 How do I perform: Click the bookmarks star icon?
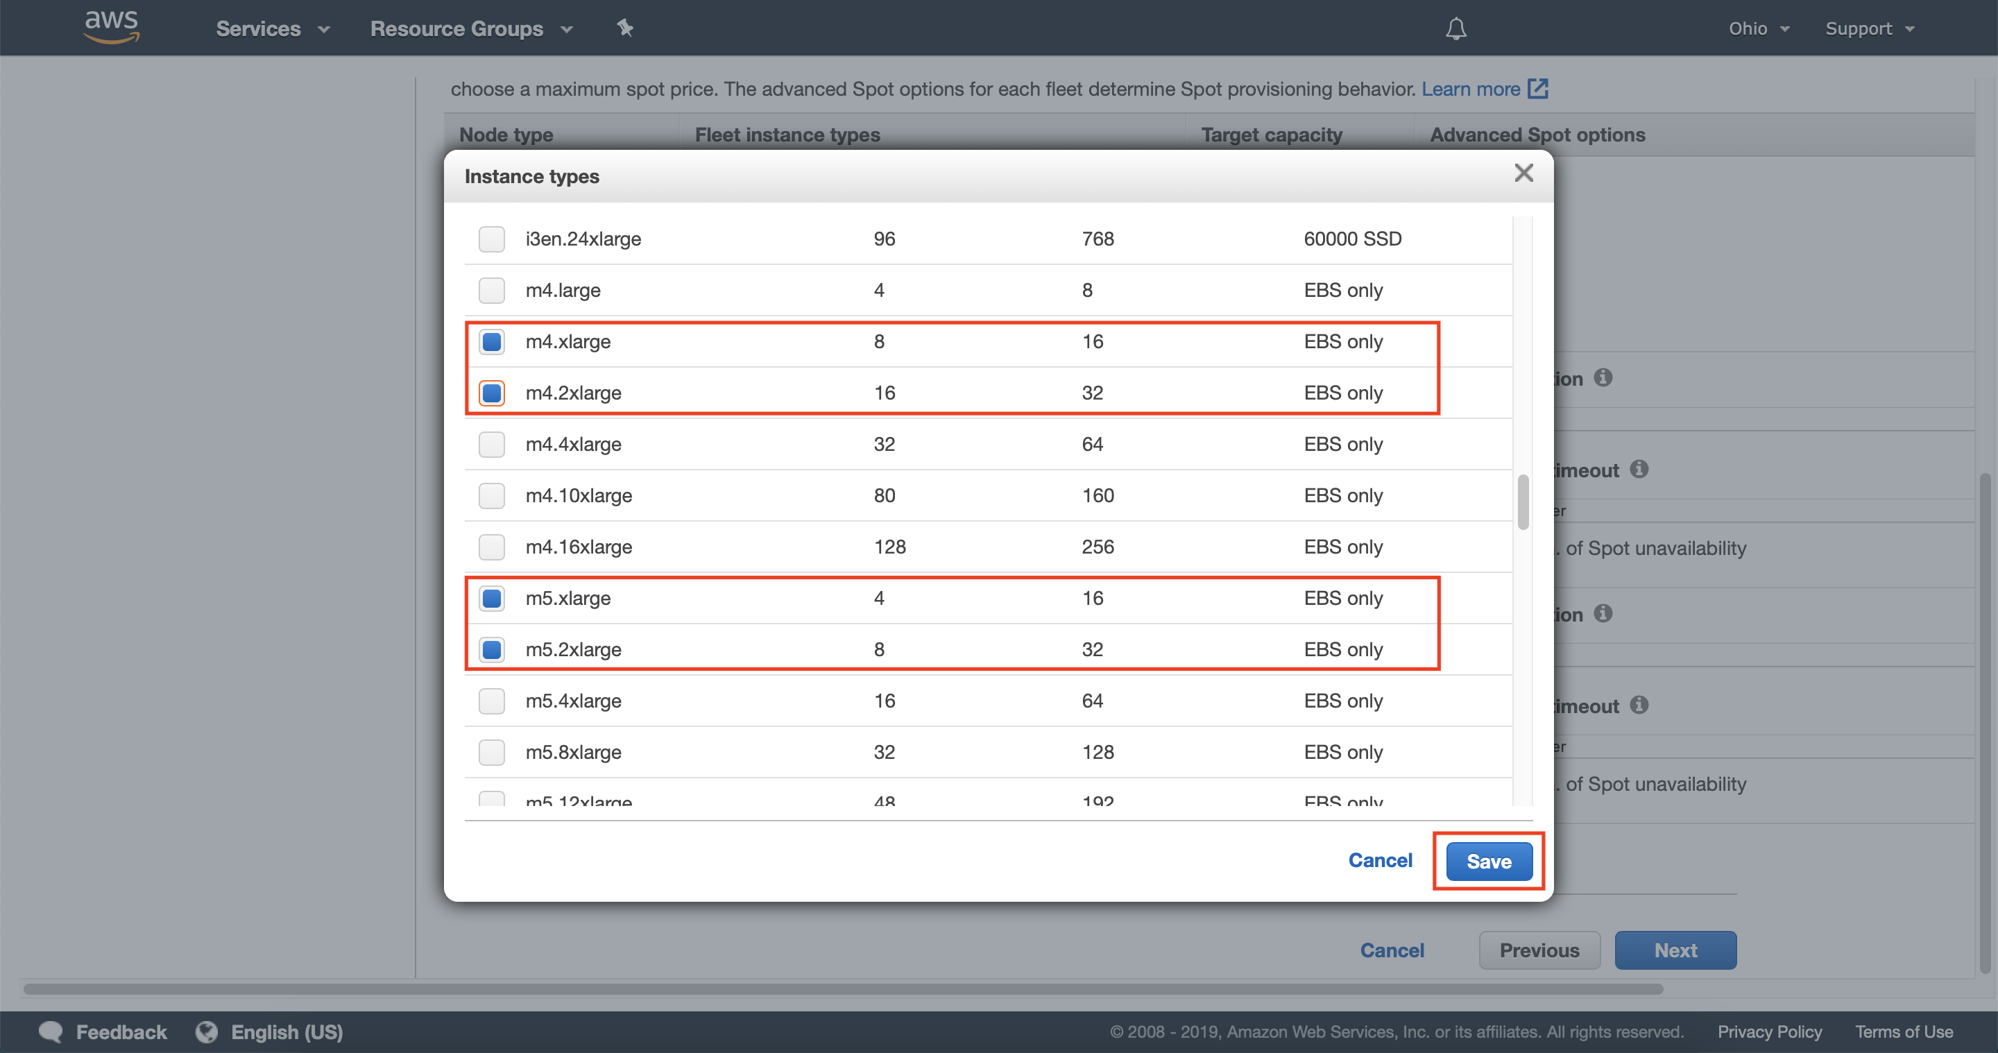[624, 26]
